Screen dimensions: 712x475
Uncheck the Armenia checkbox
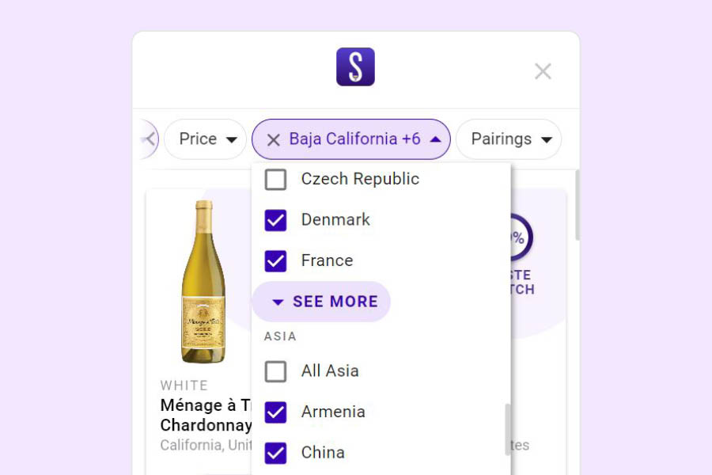pos(275,412)
